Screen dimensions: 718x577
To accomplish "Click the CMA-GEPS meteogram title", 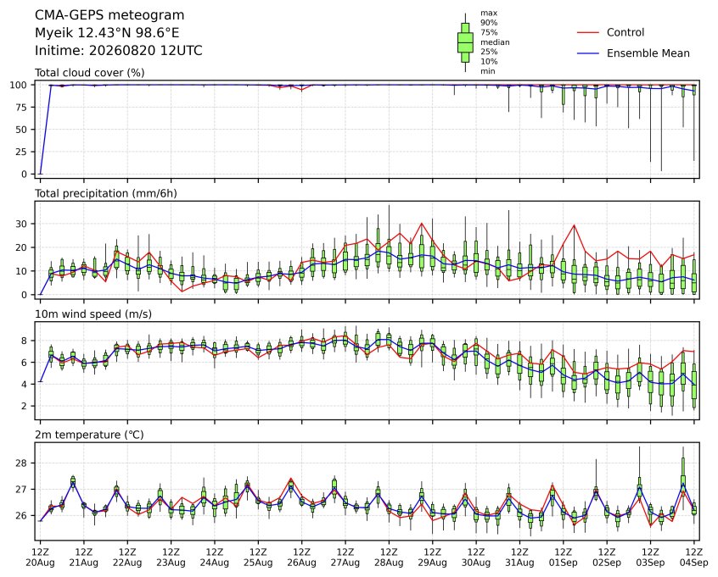I will coord(109,15).
